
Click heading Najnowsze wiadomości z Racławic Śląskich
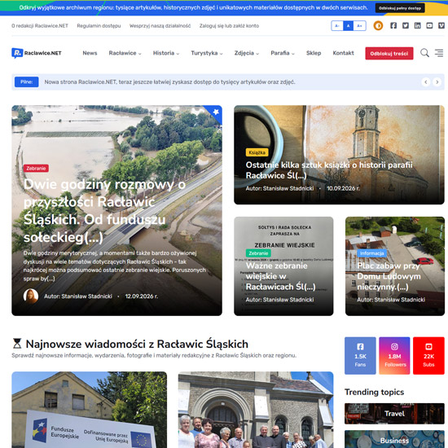click(137, 344)
